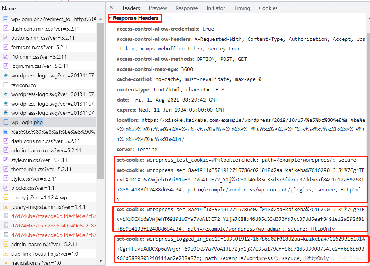370x266 pixels.
Task: Click document icon of %e5%bc%80 request
Action: point(6,131)
